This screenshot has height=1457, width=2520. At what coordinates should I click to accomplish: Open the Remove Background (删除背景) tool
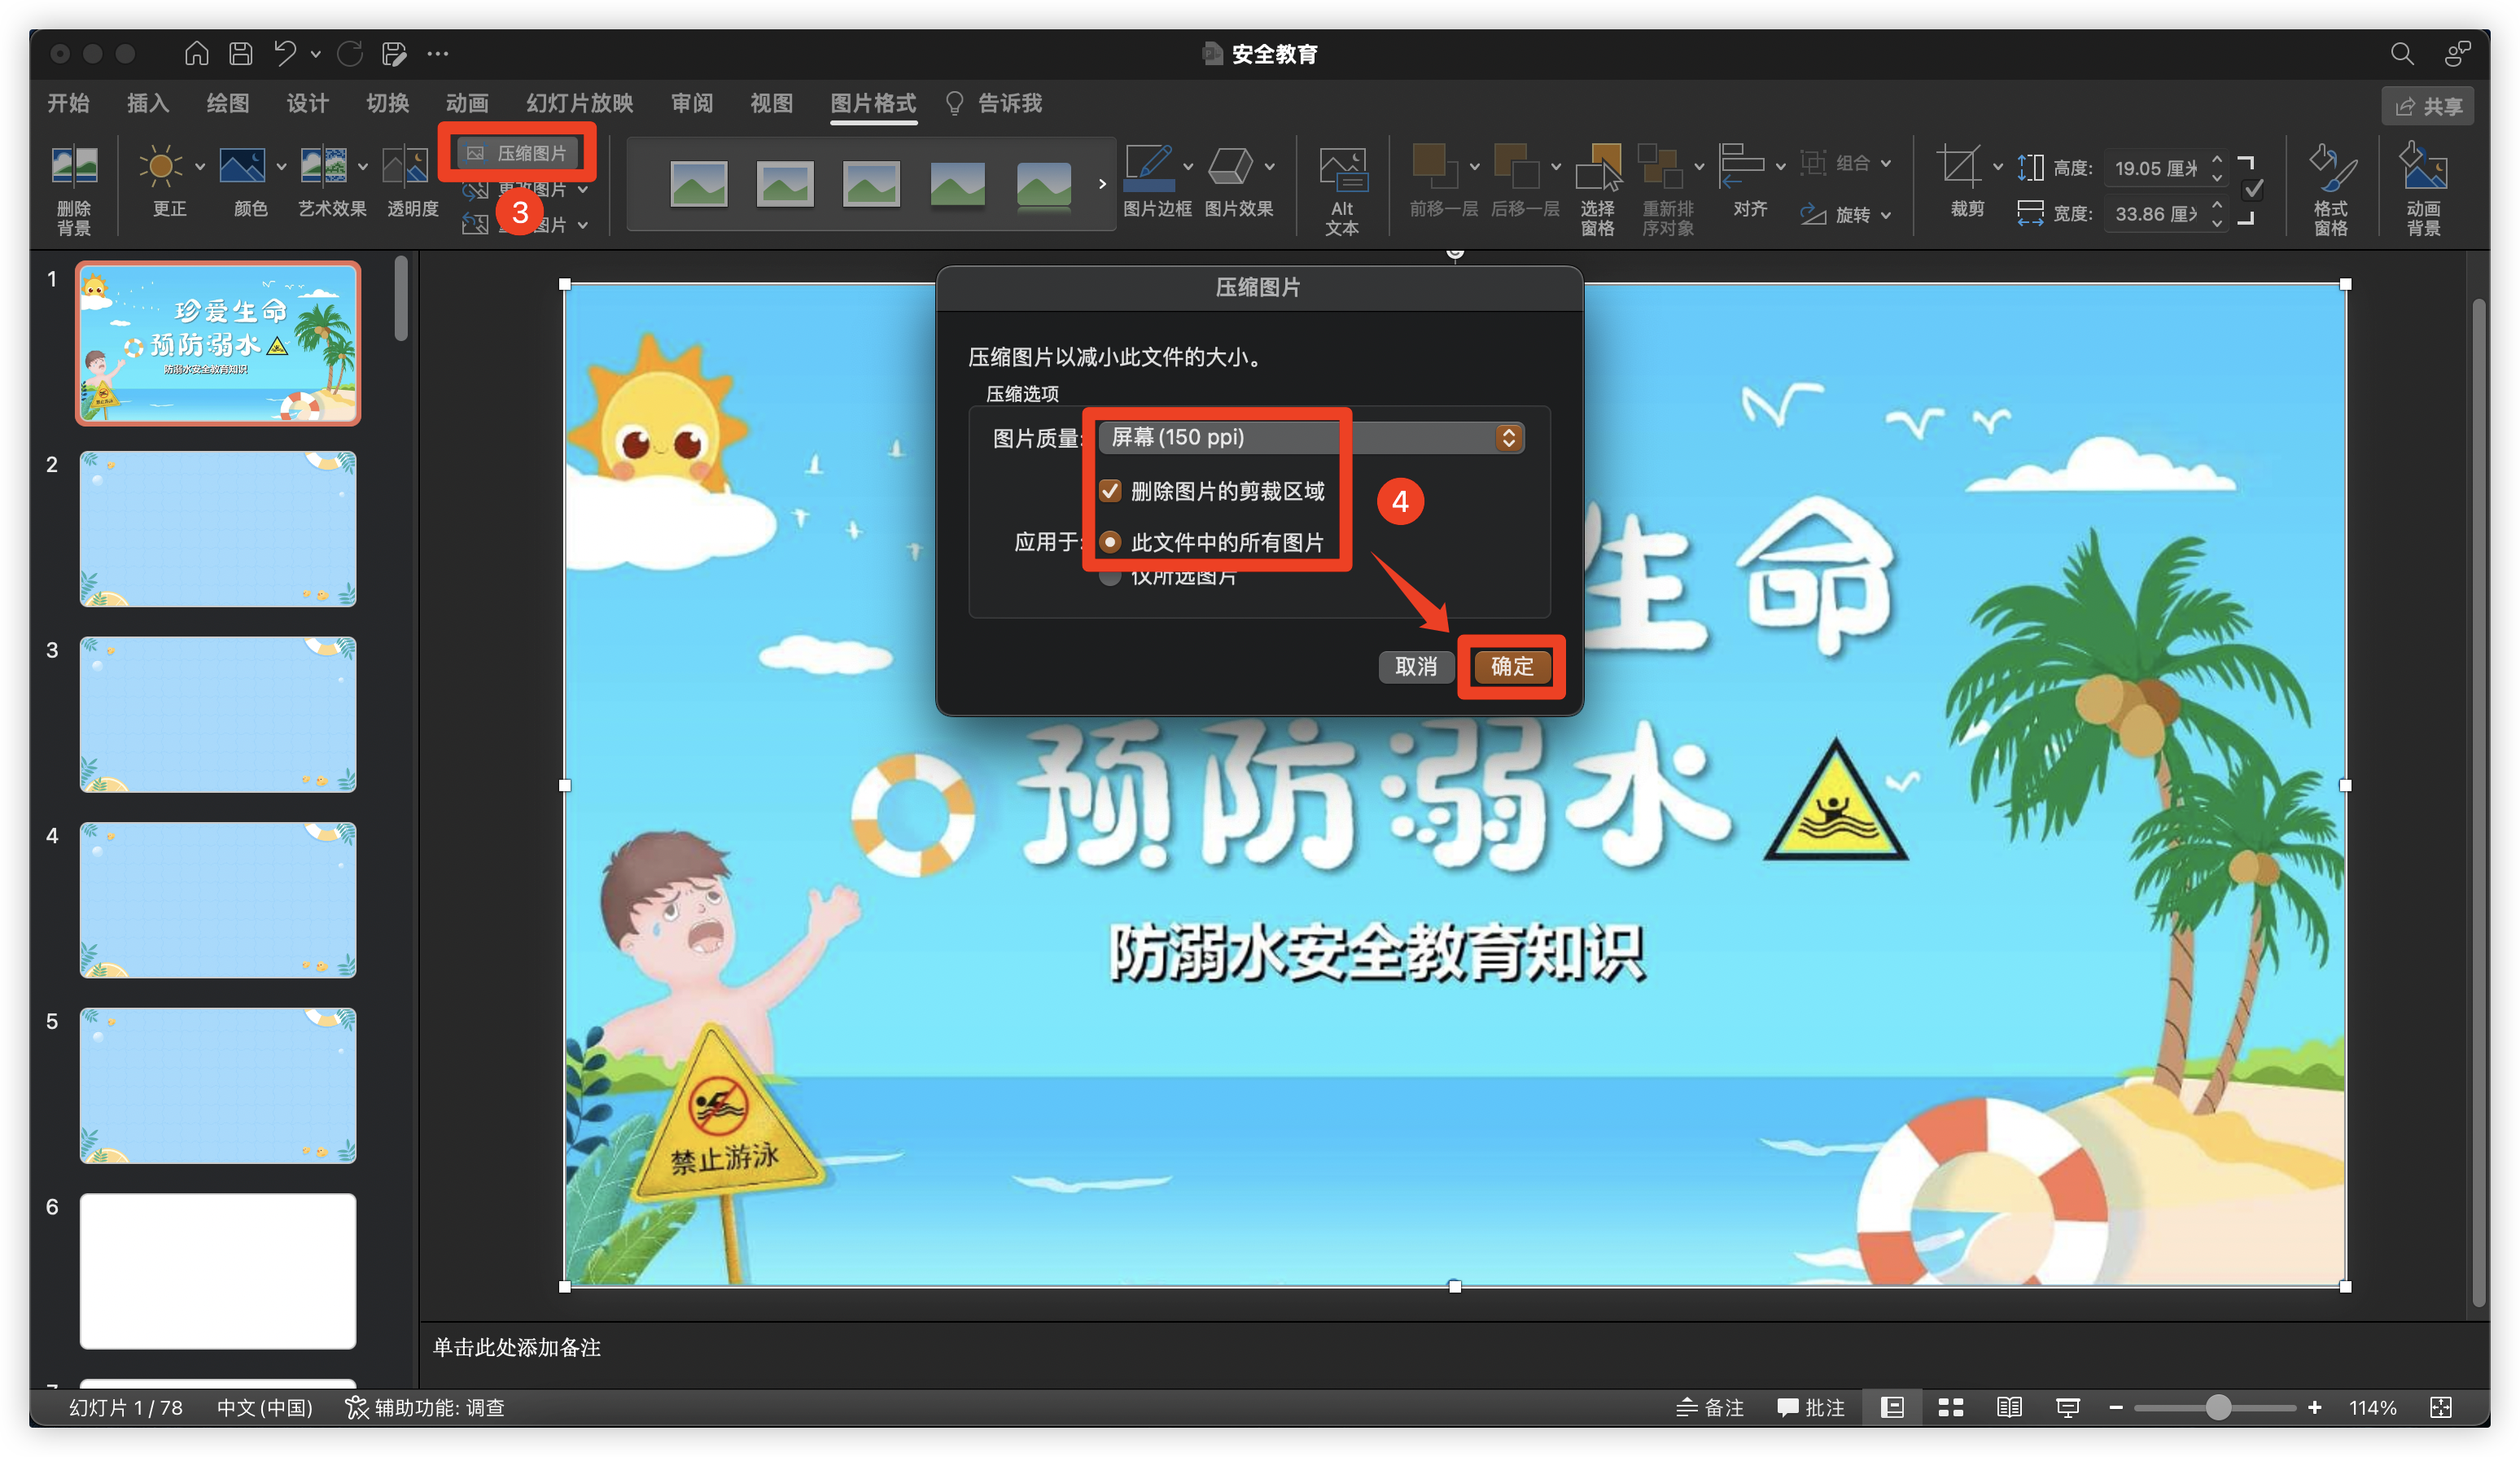click(74, 188)
